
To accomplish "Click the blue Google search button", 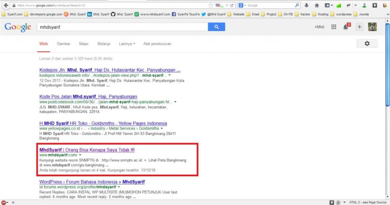I will pyautogui.click(x=216, y=27).
